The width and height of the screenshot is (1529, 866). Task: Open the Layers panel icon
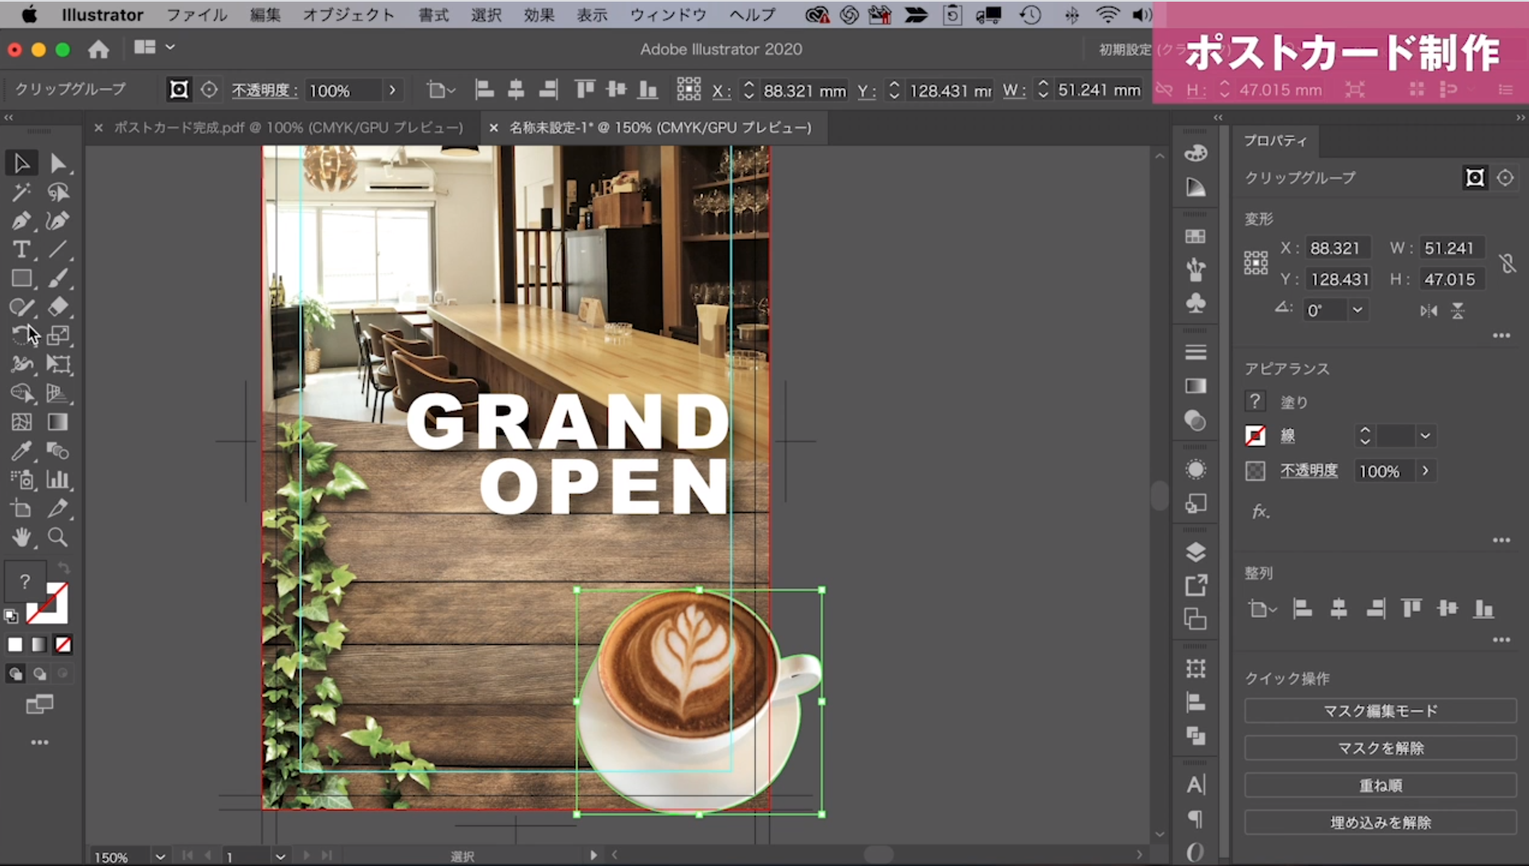click(x=1195, y=552)
